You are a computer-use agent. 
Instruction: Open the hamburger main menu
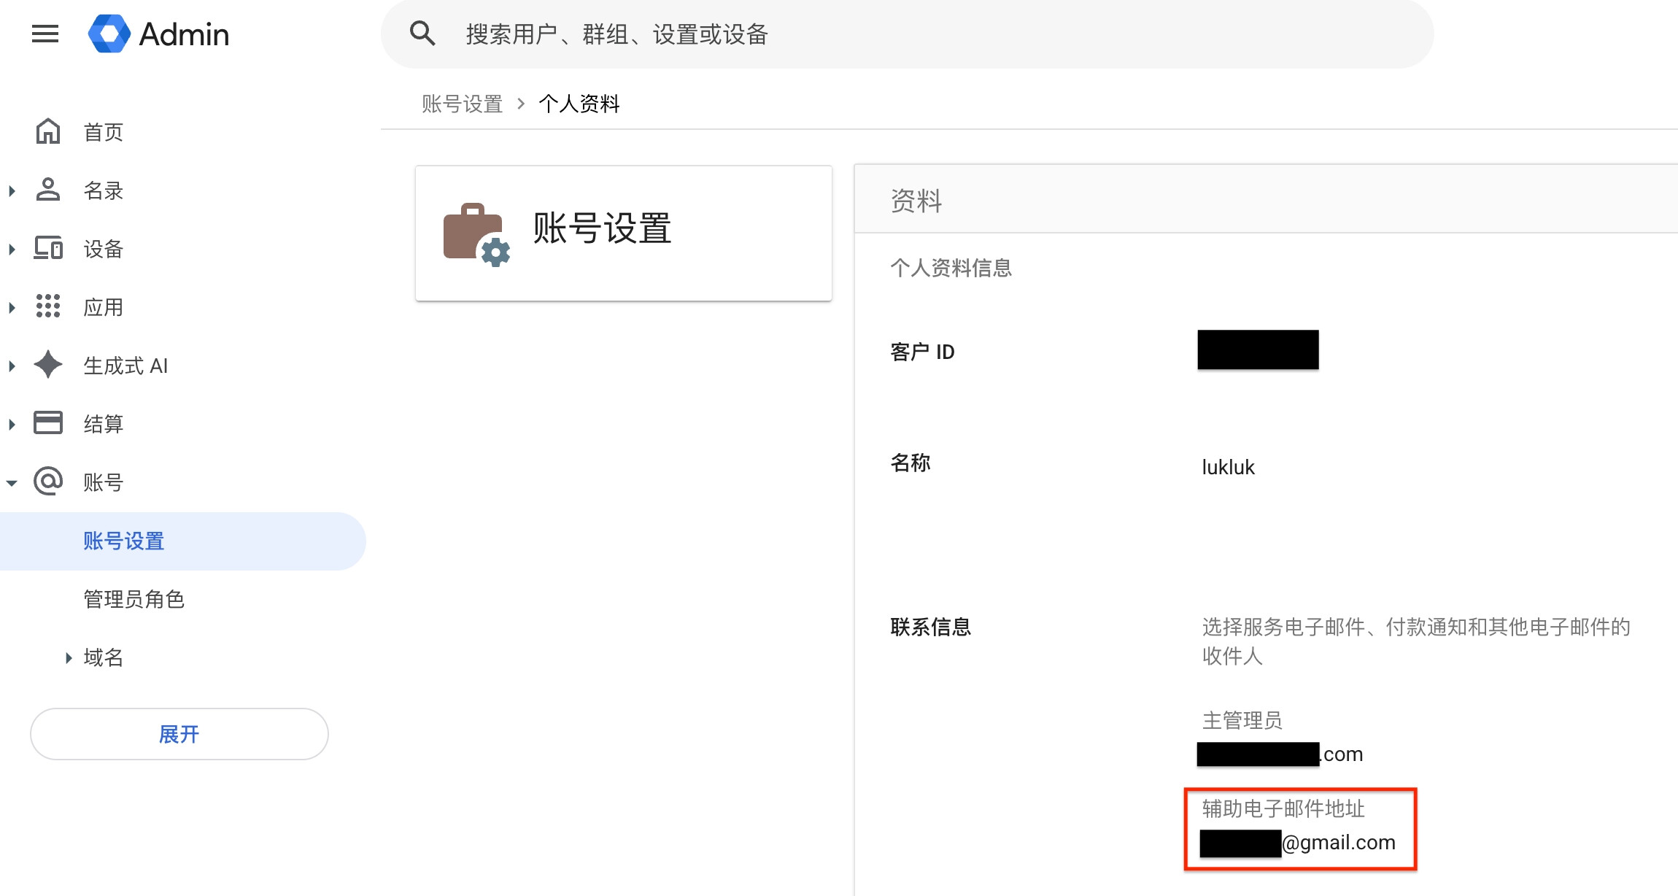coord(45,34)
